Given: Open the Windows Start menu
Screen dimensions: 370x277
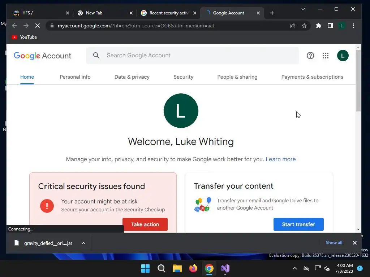Looking at the screenshot, I should pos(145,268).
